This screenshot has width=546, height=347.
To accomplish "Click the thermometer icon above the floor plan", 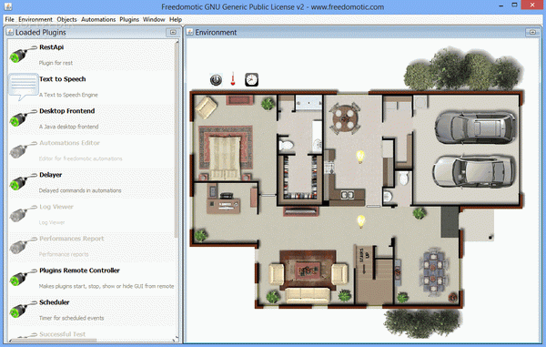I will [x=233, y=79].
